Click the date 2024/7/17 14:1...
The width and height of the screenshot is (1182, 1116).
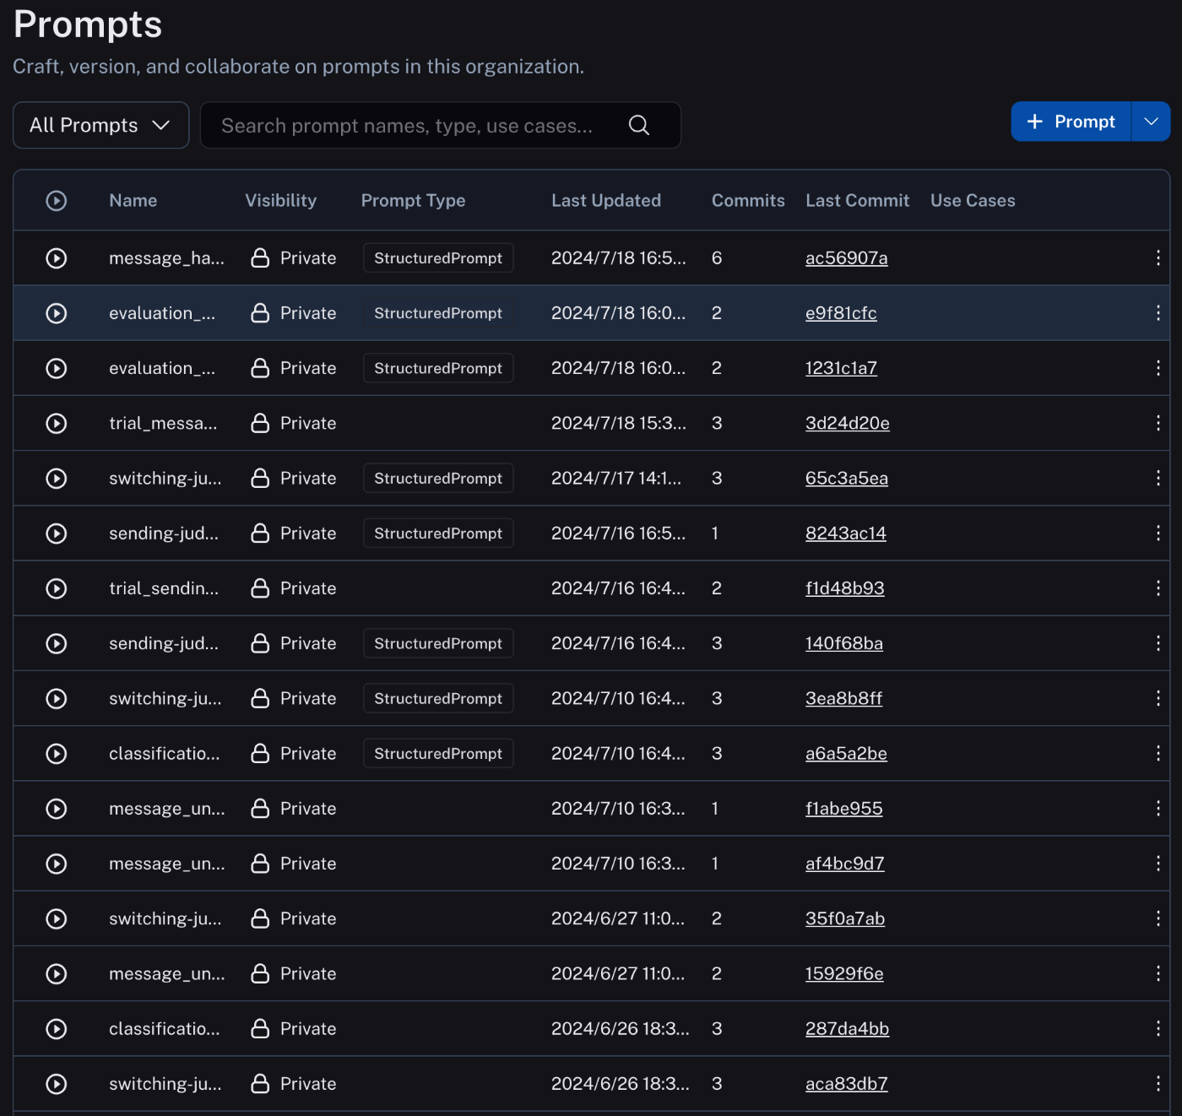coord(616,479)
